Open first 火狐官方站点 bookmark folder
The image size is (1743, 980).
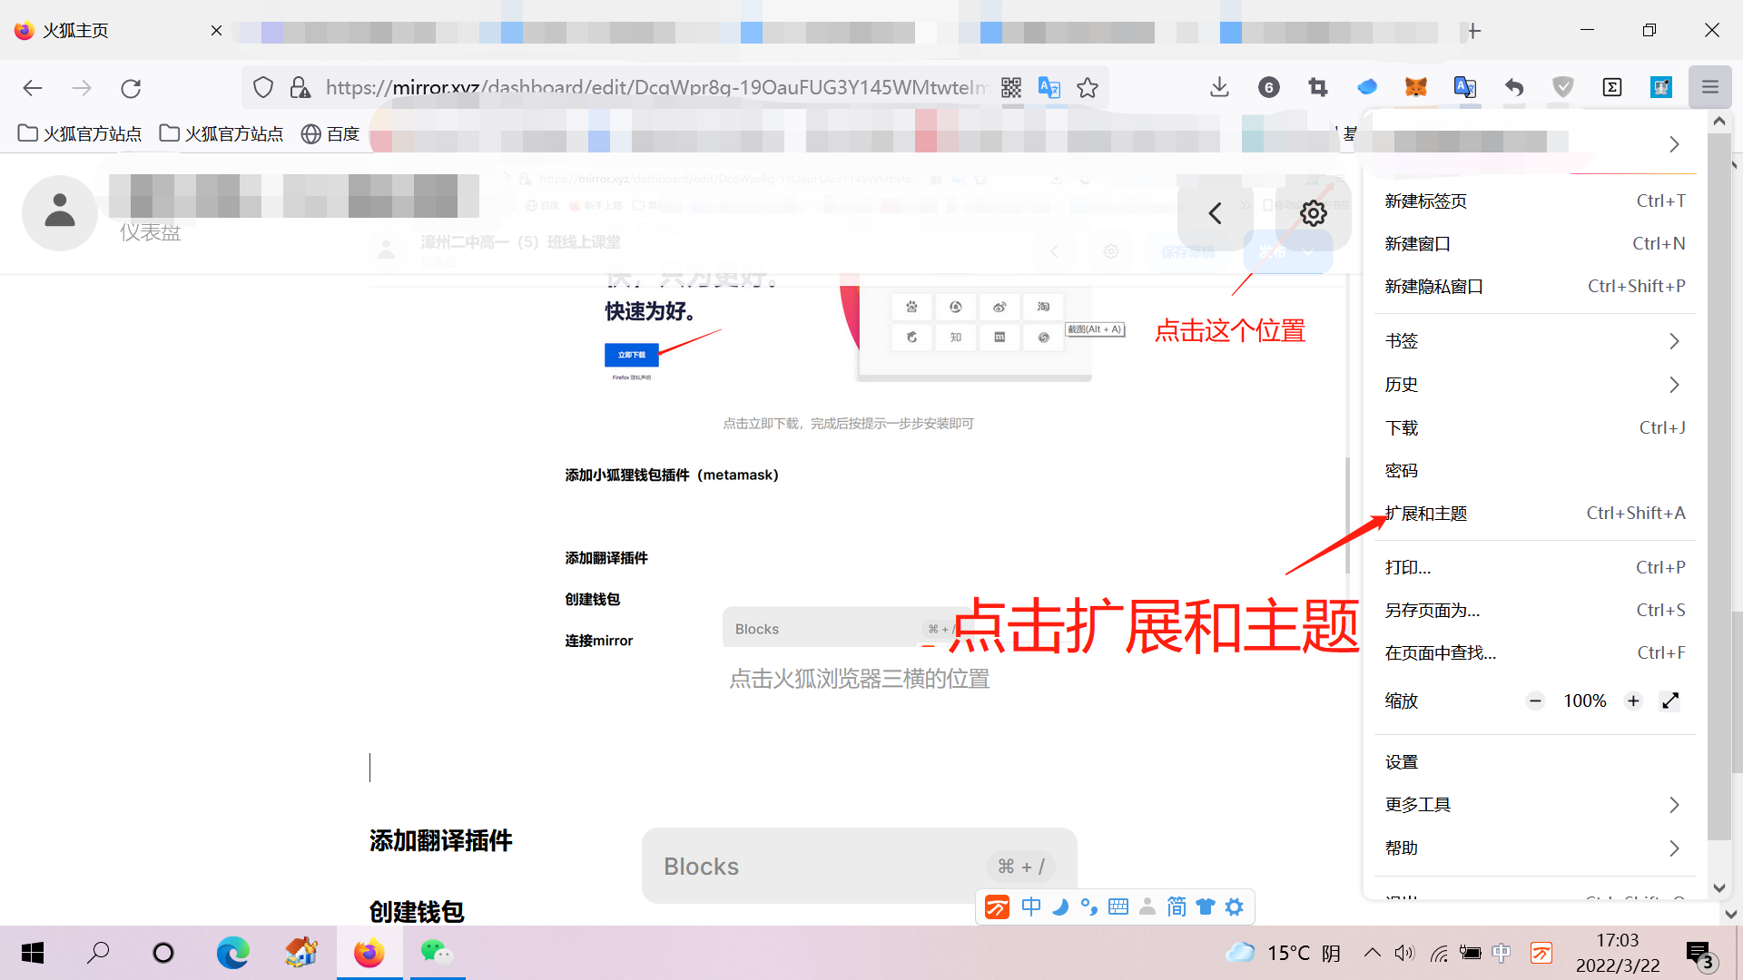click(x=80, y=133)
